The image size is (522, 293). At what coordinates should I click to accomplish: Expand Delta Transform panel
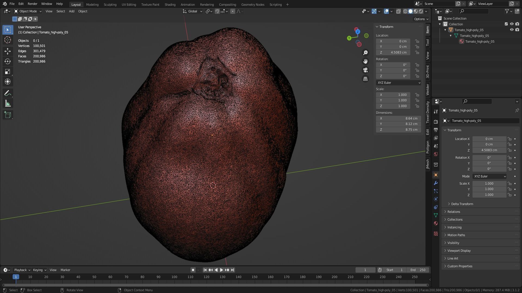pyautogui.click(x=462, y=204)
